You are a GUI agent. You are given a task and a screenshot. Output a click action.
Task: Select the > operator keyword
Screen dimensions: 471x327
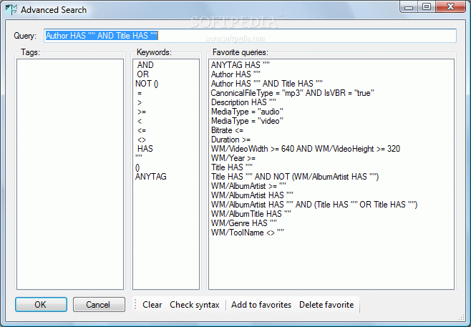click(140, 103)
